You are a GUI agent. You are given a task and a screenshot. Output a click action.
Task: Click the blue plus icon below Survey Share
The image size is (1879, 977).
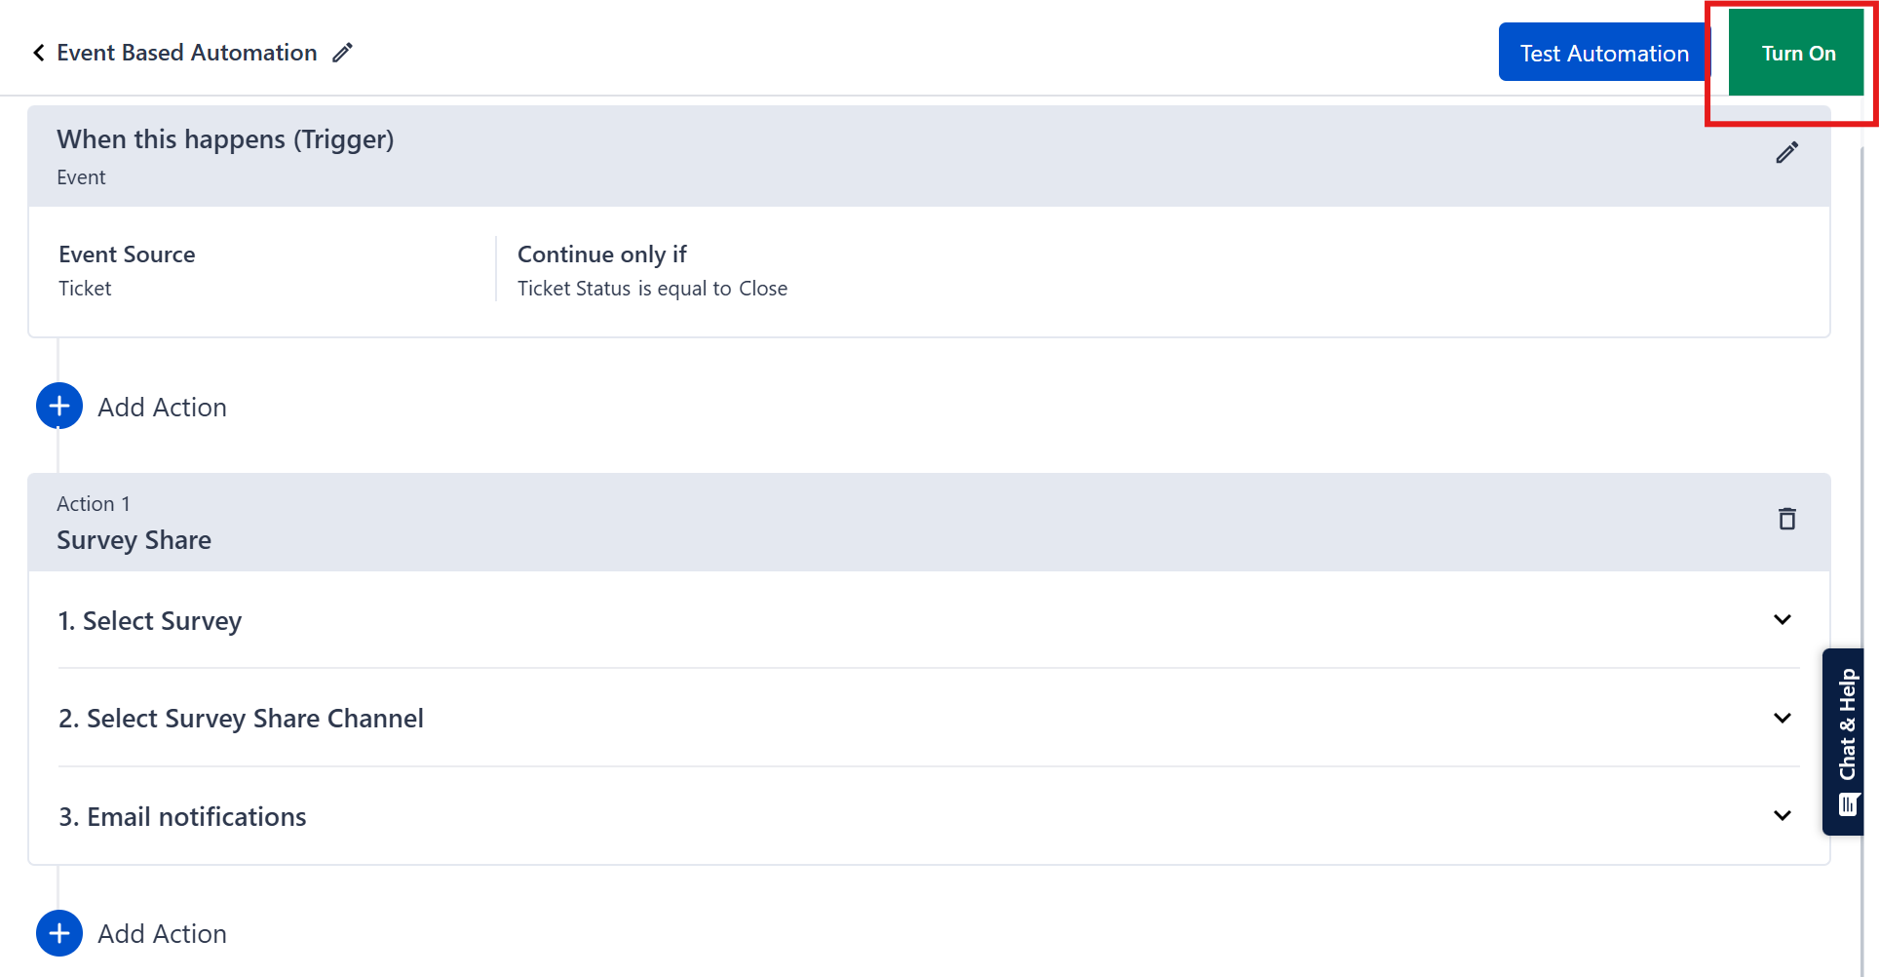pos(59,933)
